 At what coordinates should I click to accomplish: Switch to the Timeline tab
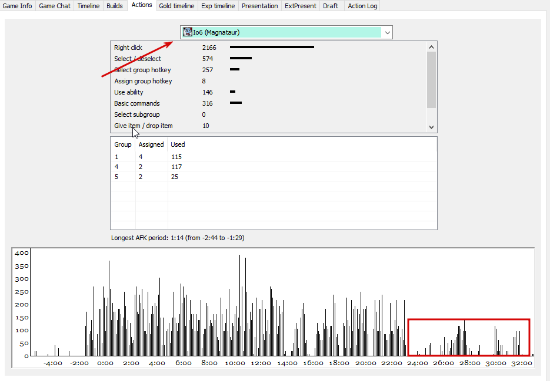coord(88,6)
